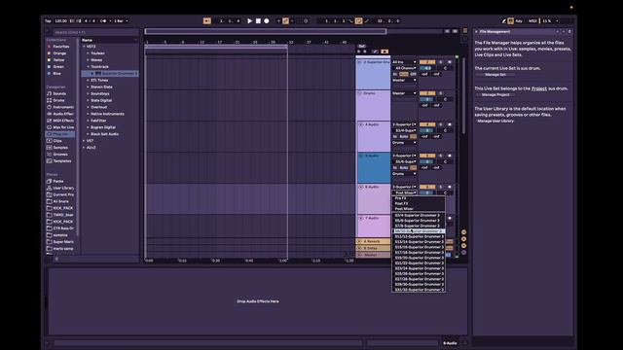623x350 pixels.
Task: Expand the Native Instruments folder
Action: [x=88, y=114]
